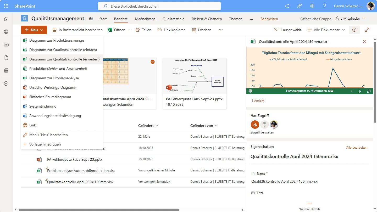Switch to the Qualitätsziele navigation tab

click(173, 19)
